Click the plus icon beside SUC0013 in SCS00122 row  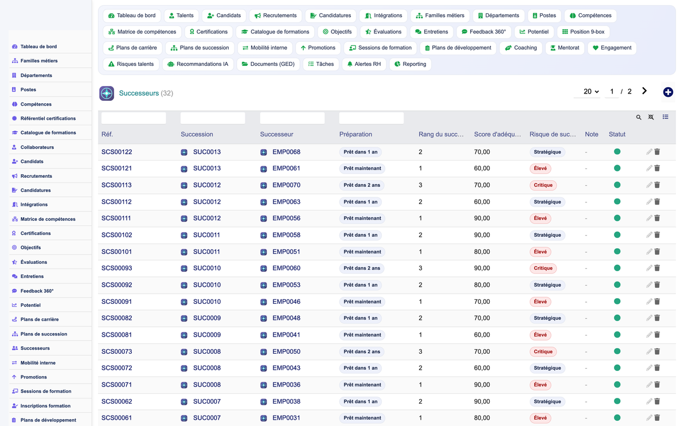[x=184, y=153]
